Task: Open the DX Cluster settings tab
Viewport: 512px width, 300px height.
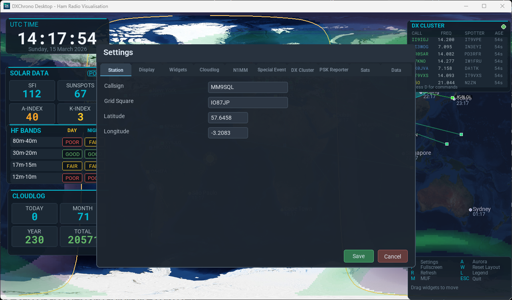Action: [x=303, y=70]
